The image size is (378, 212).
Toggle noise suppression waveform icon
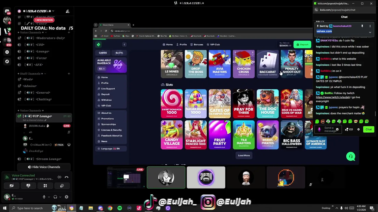click(x=59, y=177)
